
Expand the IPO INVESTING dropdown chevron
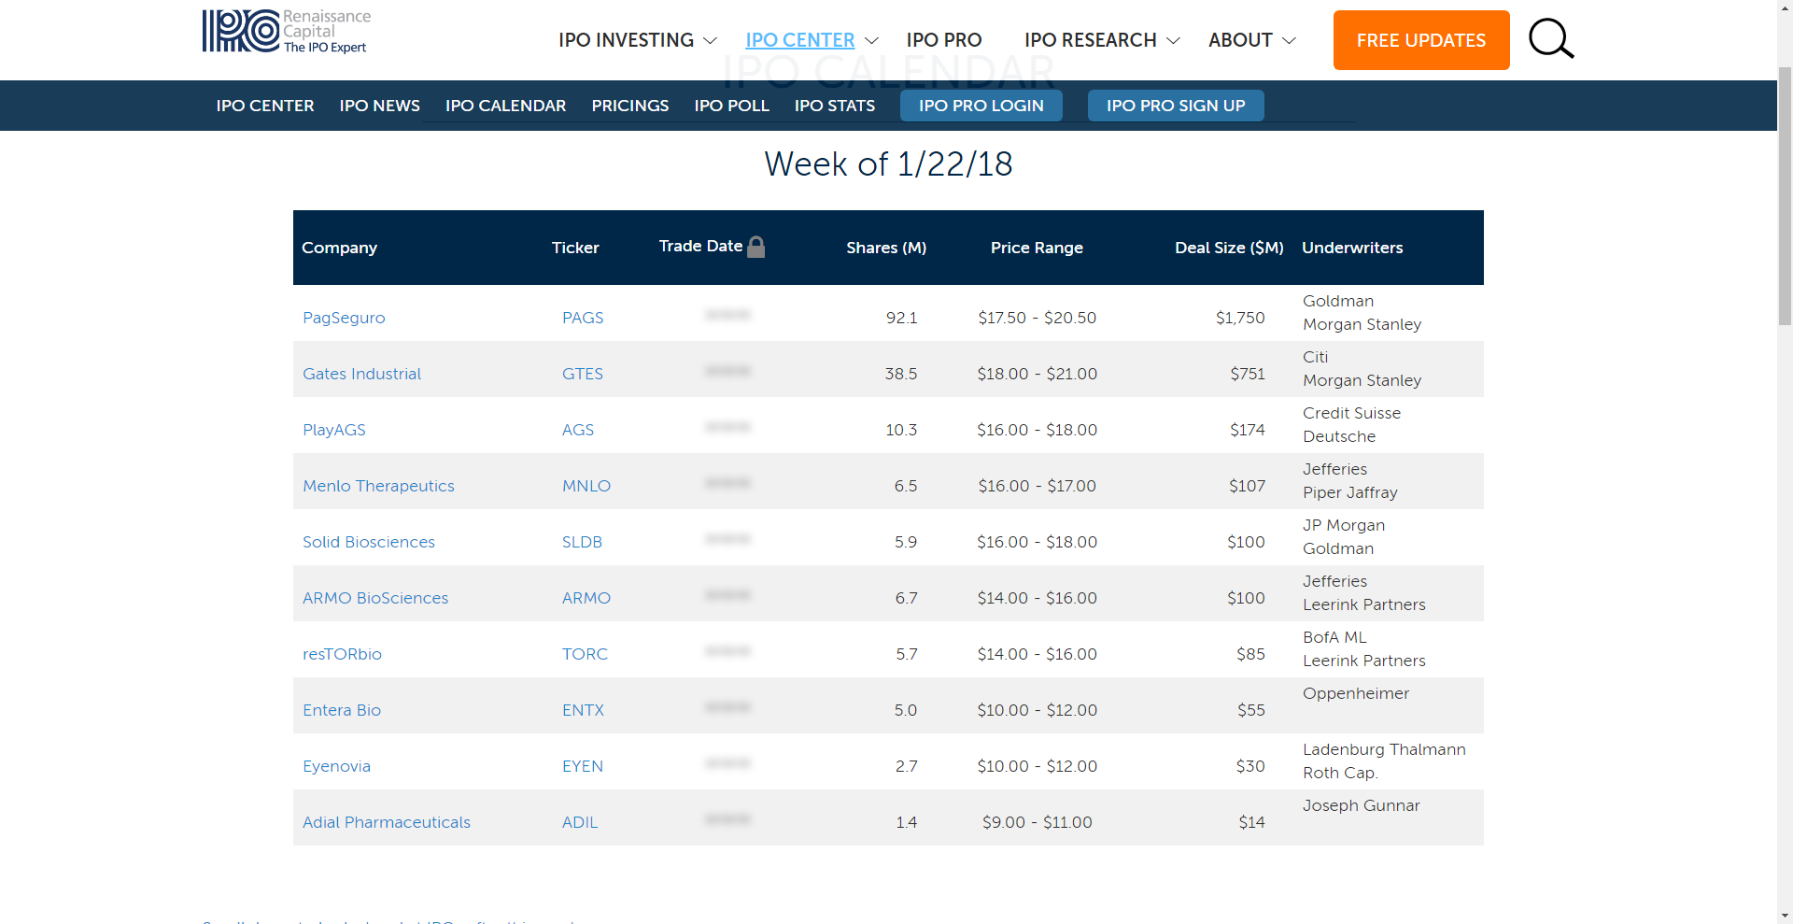(x=710, y=41)
